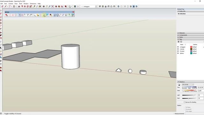
Task: Open the View menu
Action: pos(6,4)
